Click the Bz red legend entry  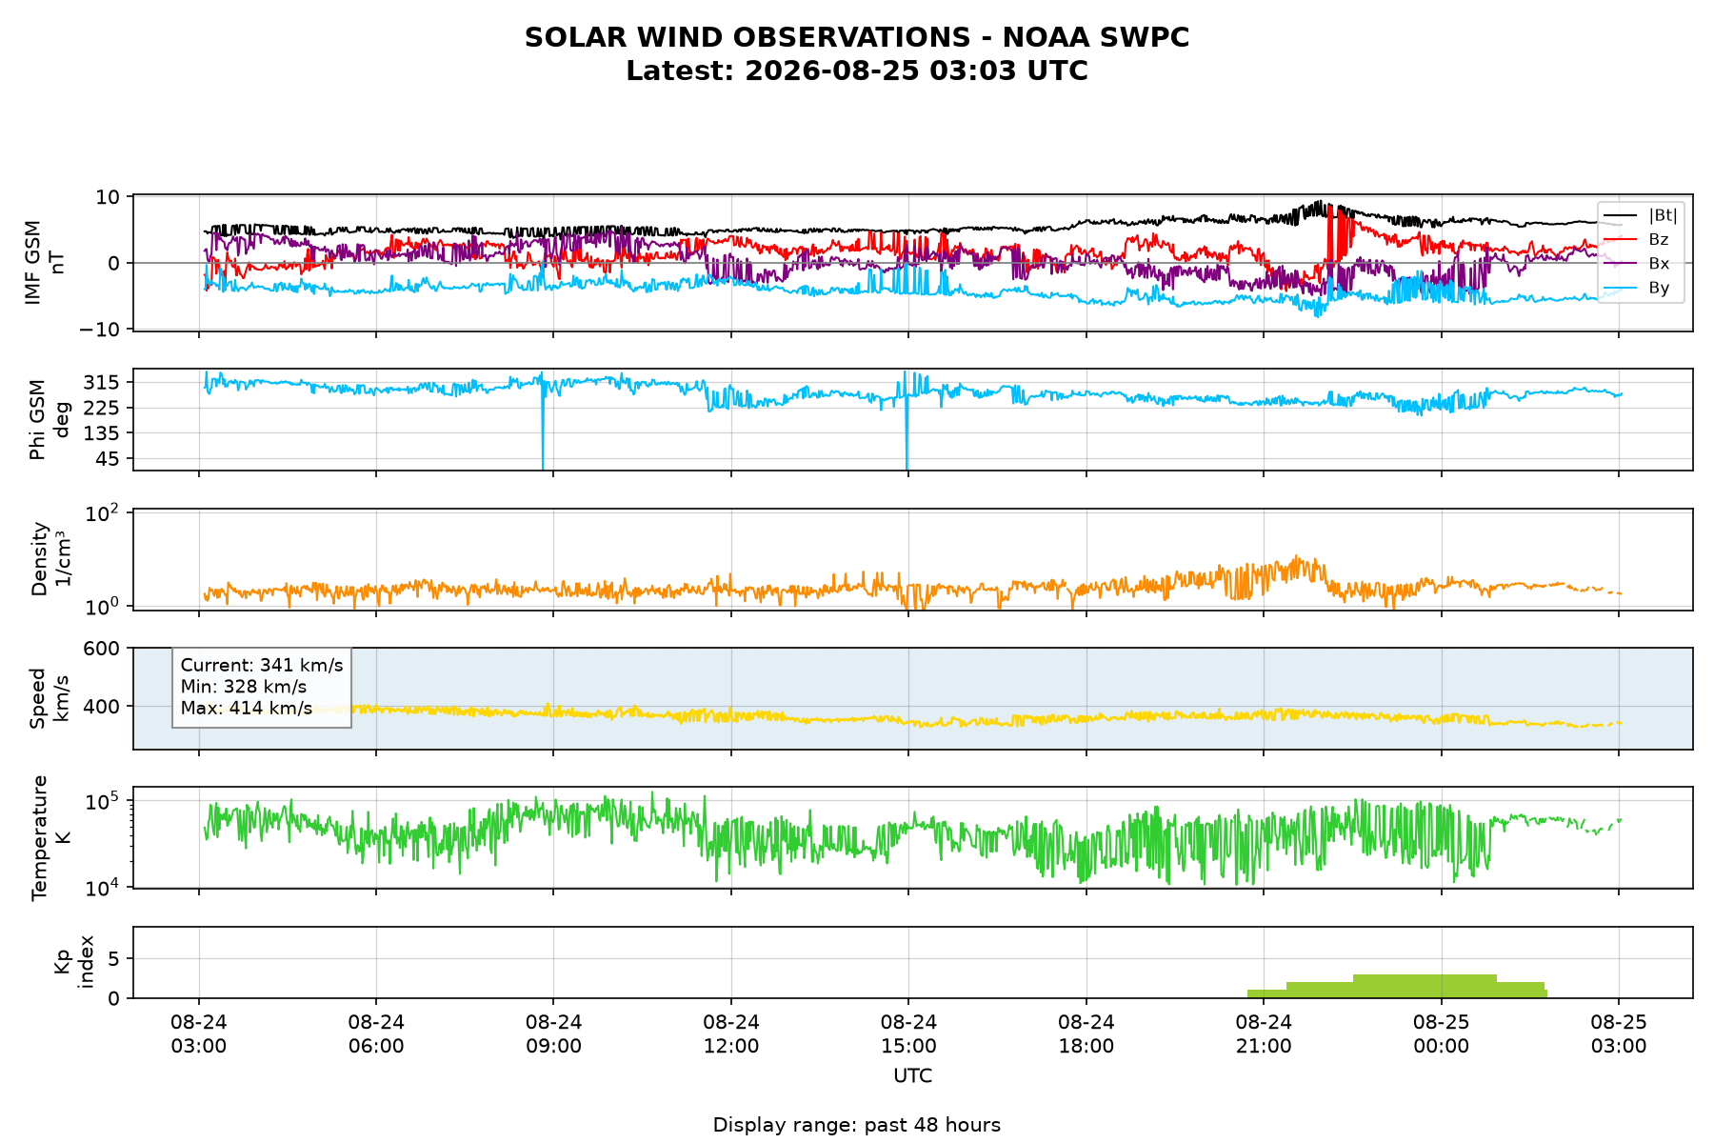1640,239
